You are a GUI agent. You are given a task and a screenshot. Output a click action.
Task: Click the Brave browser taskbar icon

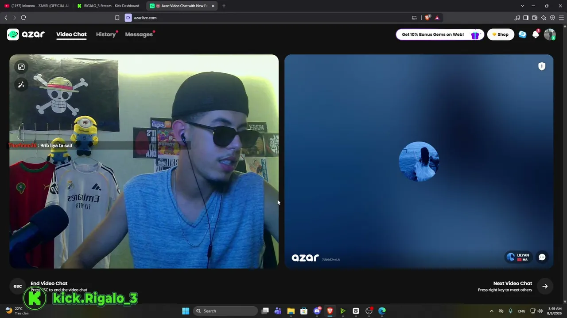coord(330,311)
